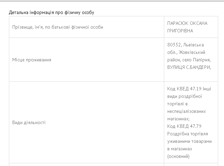
Task: Click the "Код КВЕД 47.19" entry
Action: tap(184, 89)
